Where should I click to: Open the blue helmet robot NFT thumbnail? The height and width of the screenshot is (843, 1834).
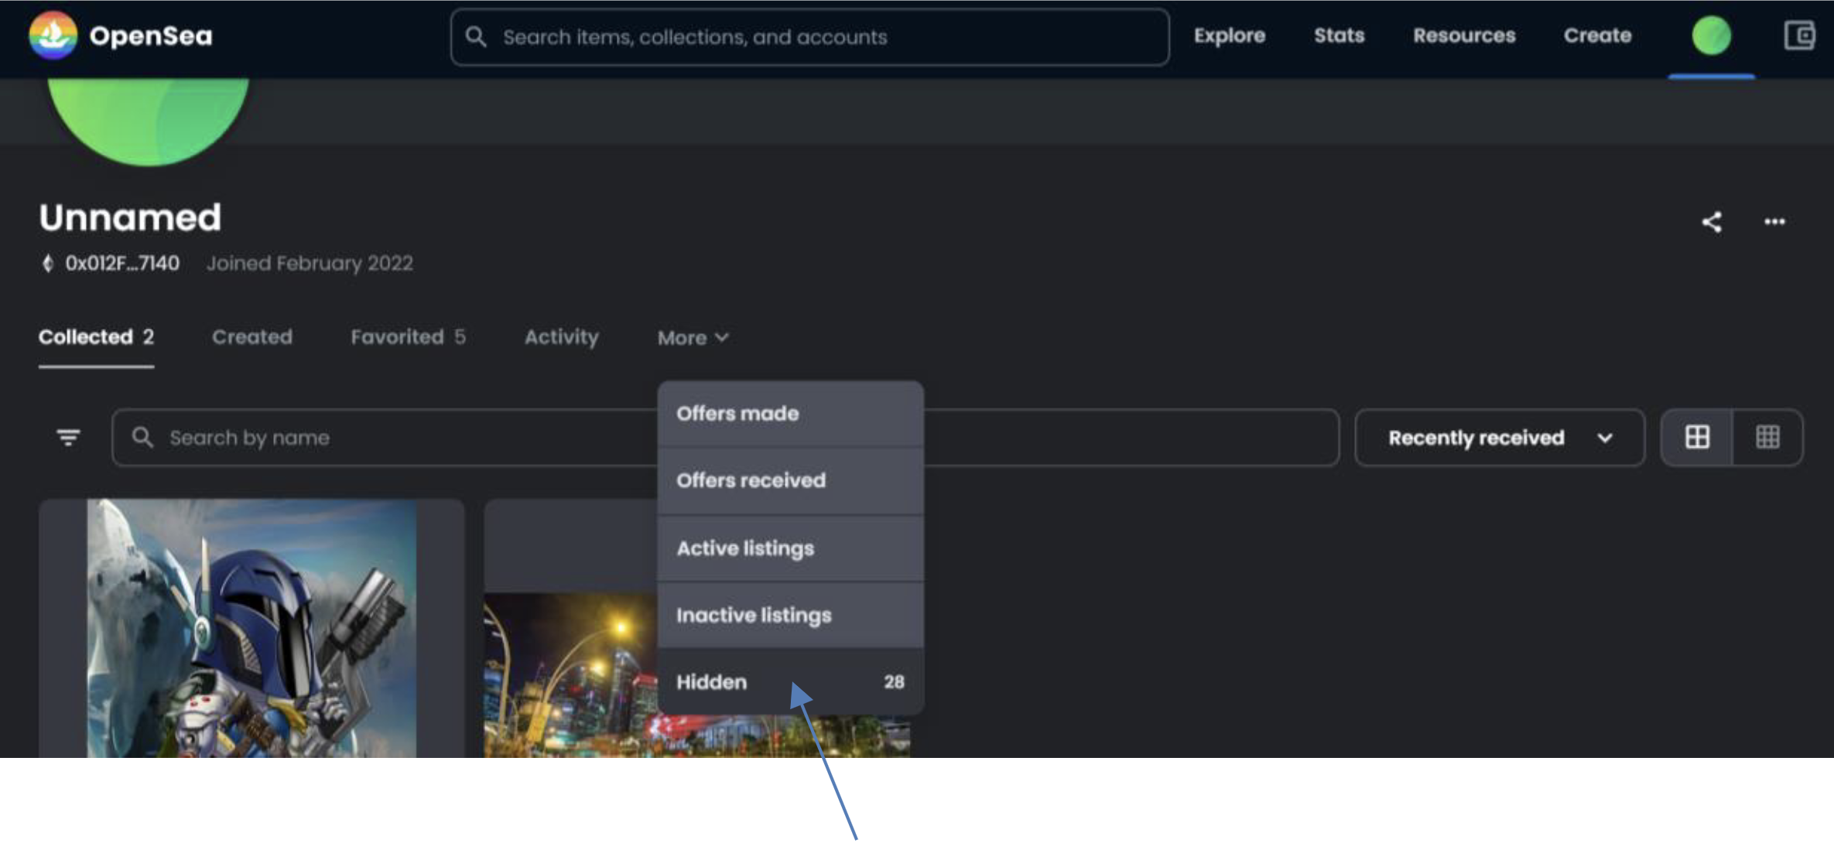pyautogui.click(x=251, y=628)
